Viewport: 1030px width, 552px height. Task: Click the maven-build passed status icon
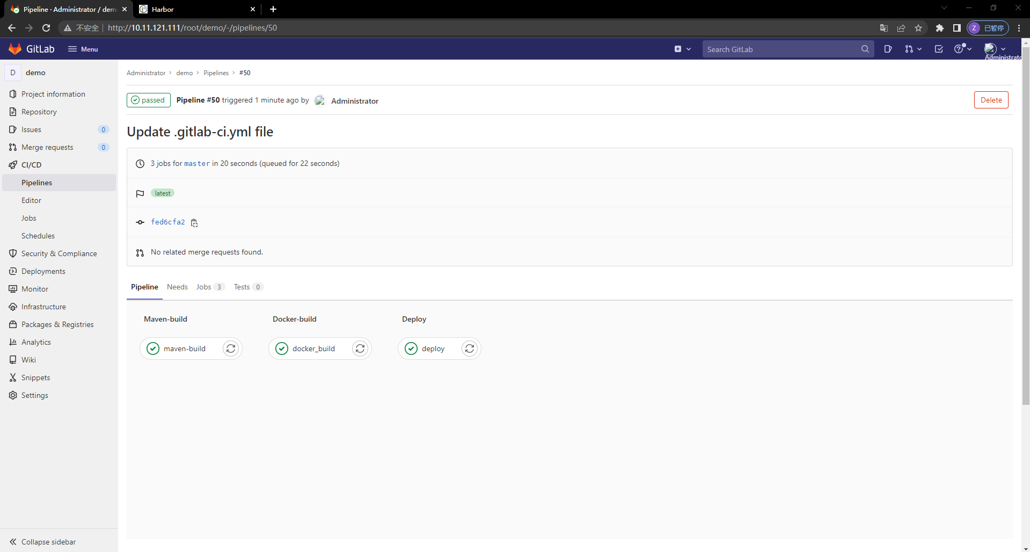tap(153, 348)
